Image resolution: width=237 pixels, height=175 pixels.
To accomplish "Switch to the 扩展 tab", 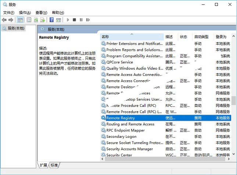I will (x=43, y=165).
